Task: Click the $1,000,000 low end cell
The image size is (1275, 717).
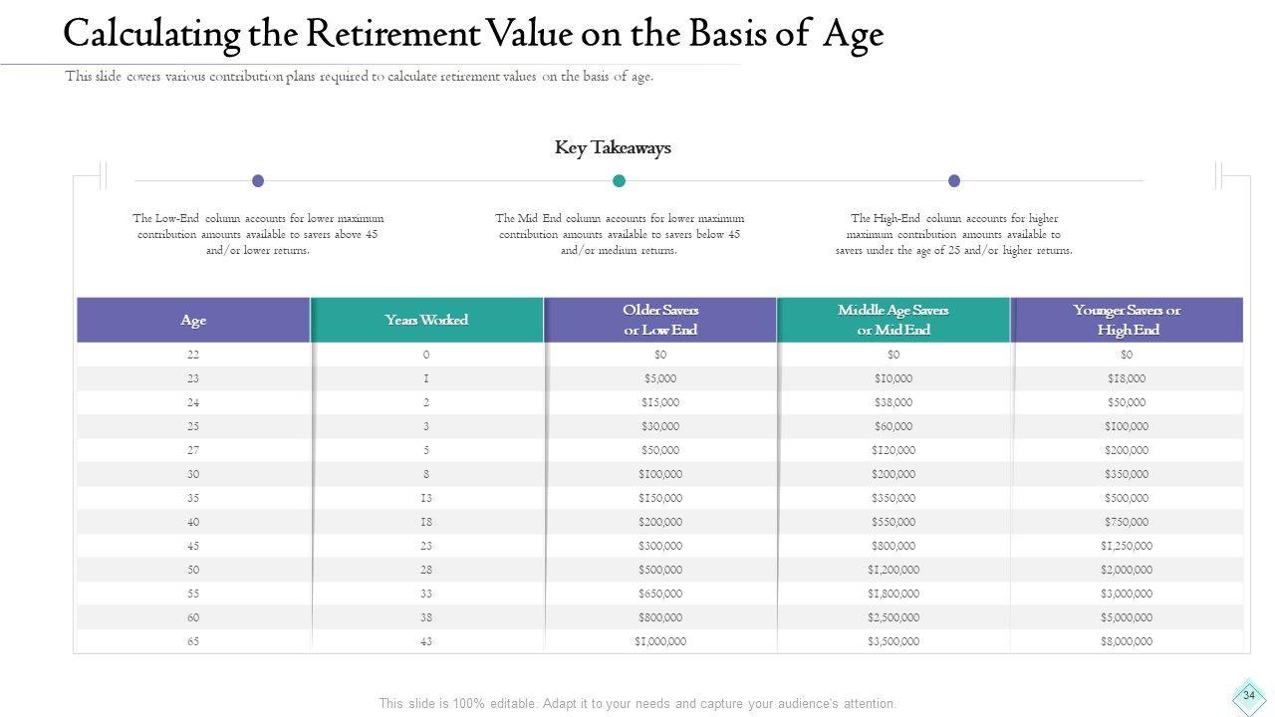Action: coord(660,642)
